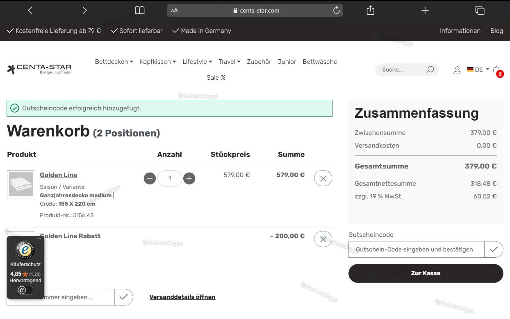This screenshot has height=319, width=510.
Task: Open the Safari bookmarks book icon
Action: point(140,11)
